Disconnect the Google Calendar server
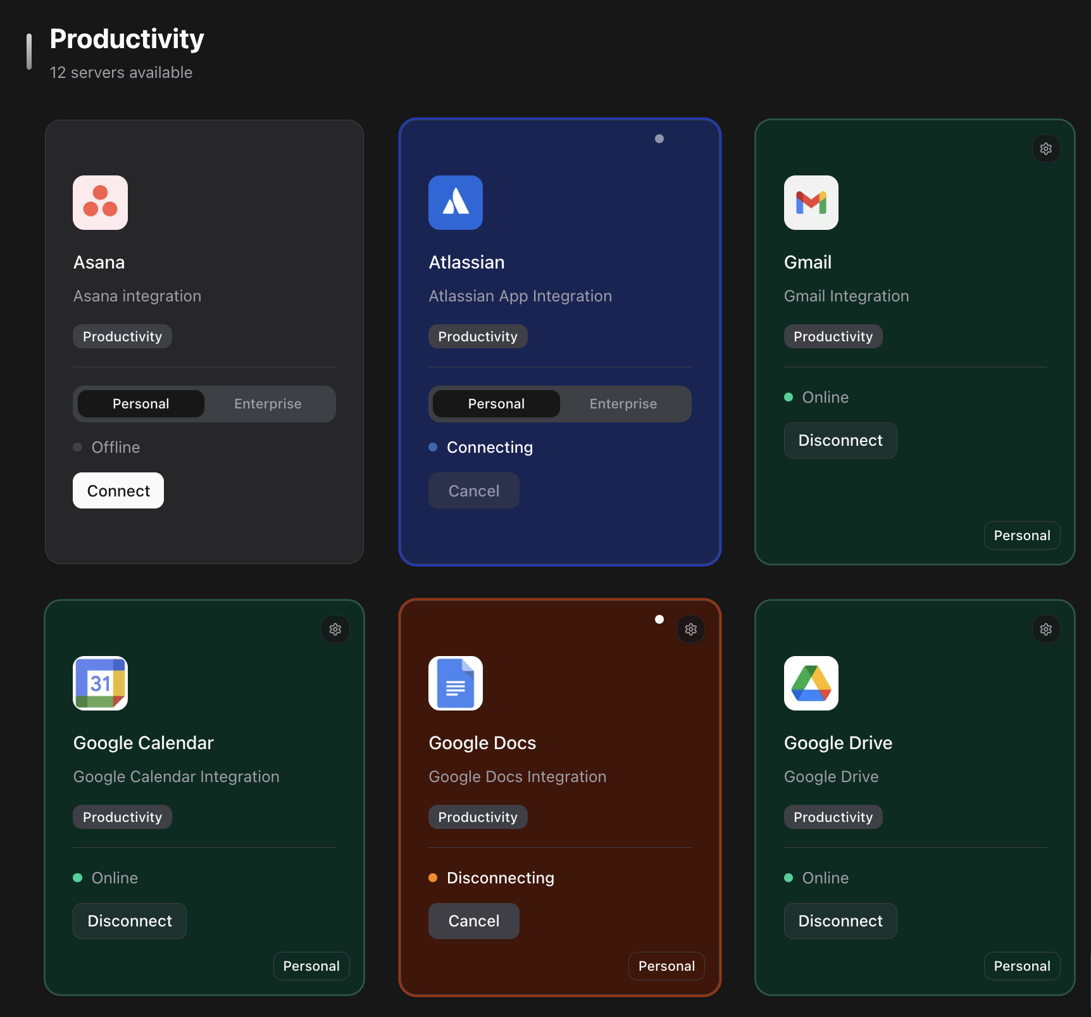The width and height of the screenshot is (1091, 1017). (x=130, y=921)
